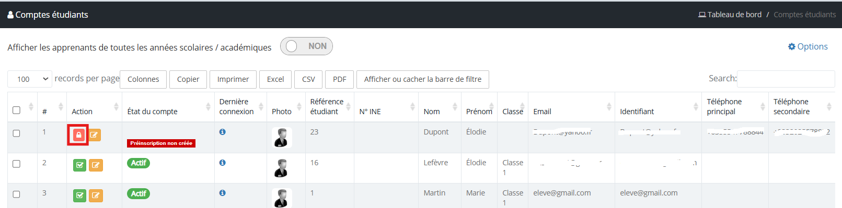This screenshot has height=208, width=842.
Task: Toggle the all school years NON switch
Action: [x=306, y=46]
